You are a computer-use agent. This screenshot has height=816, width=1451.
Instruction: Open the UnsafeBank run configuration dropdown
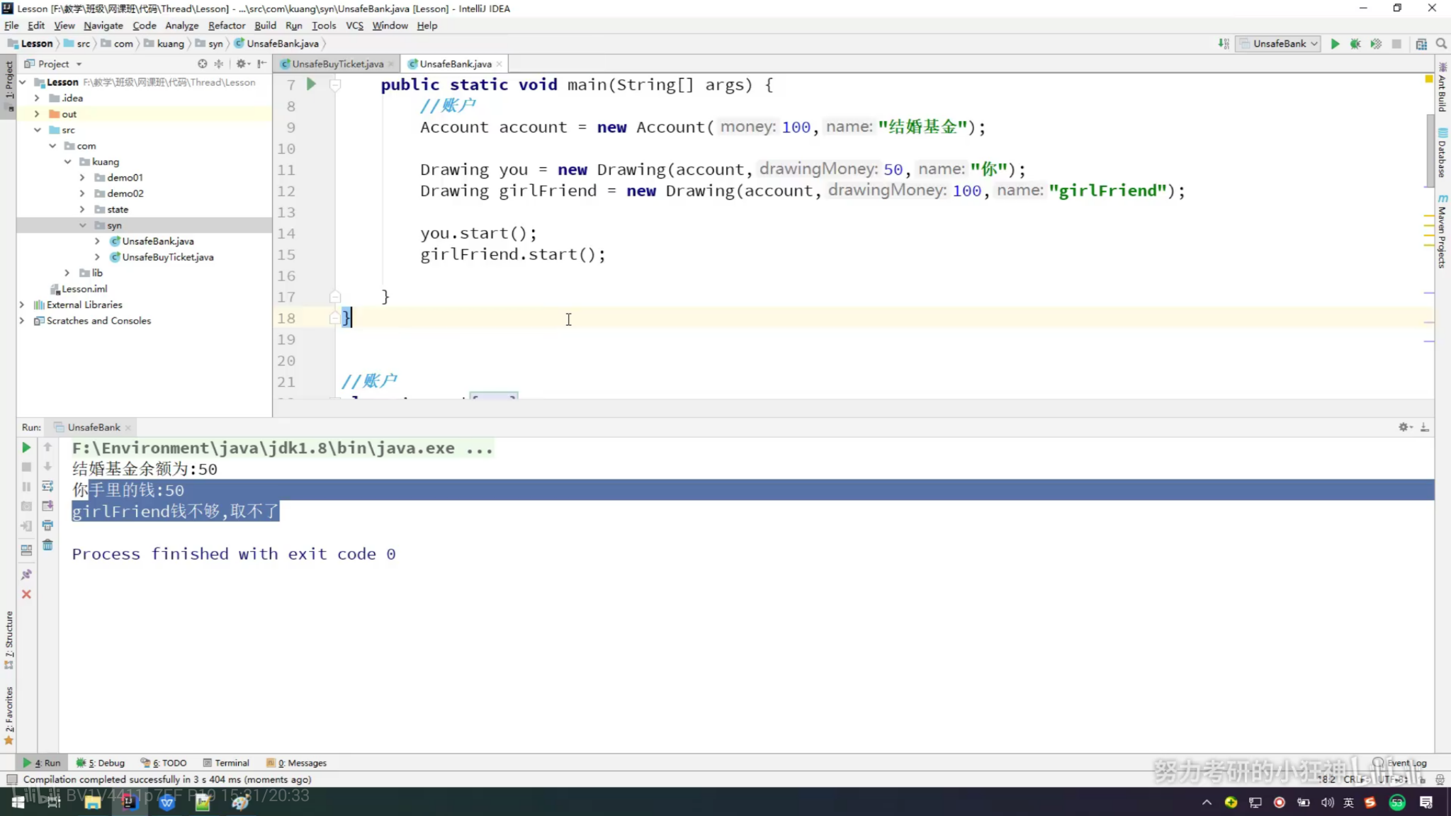pyautogui.click(x=1280, y=44)
